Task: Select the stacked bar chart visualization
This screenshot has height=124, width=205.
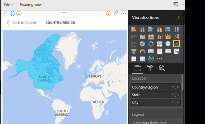Action: (134, 29)
